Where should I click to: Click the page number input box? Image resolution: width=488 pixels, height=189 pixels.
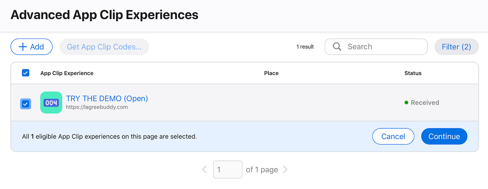tap(228, 170)
